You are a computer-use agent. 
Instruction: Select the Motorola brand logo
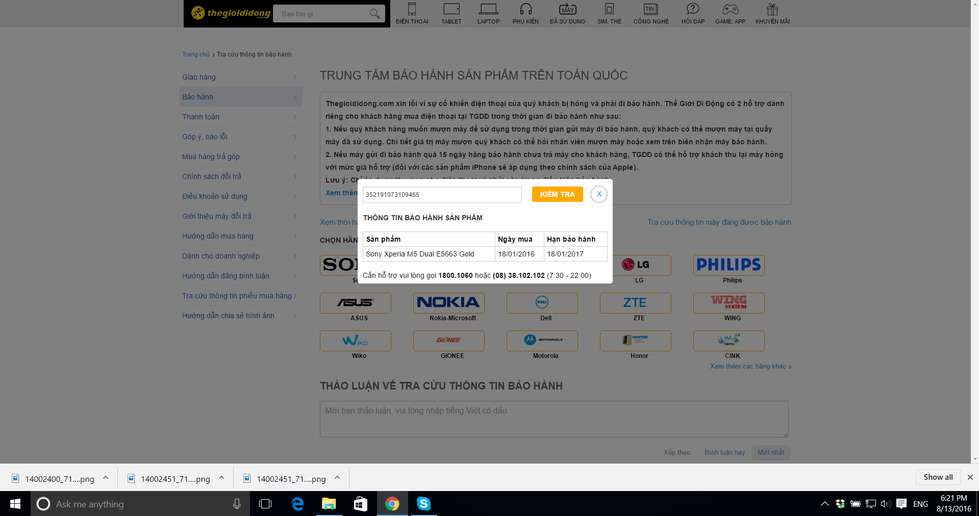[x=542, y=341]
